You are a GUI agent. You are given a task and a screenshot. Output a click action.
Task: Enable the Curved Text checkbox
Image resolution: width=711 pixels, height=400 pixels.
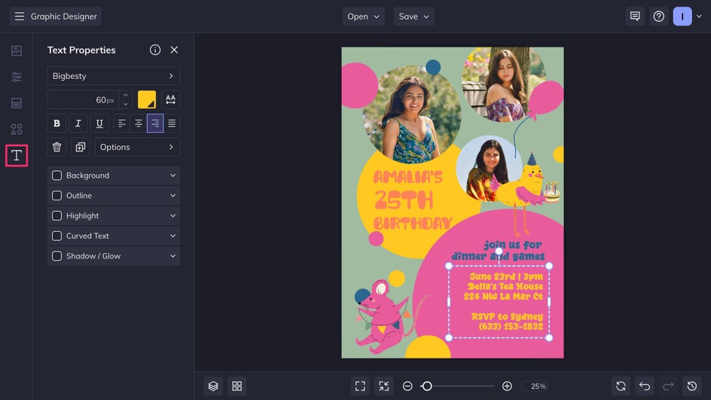tap(56, 236)
